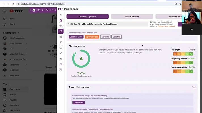The height and width of the screenshot is (113, 202).
Task: Click the Load title button
Action: 117,37
